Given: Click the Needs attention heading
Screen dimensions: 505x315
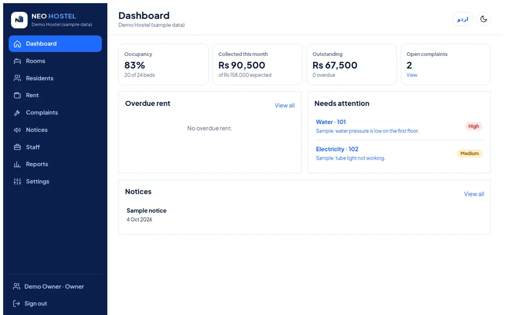Looking at the screenshot, I should pos(342,103).
